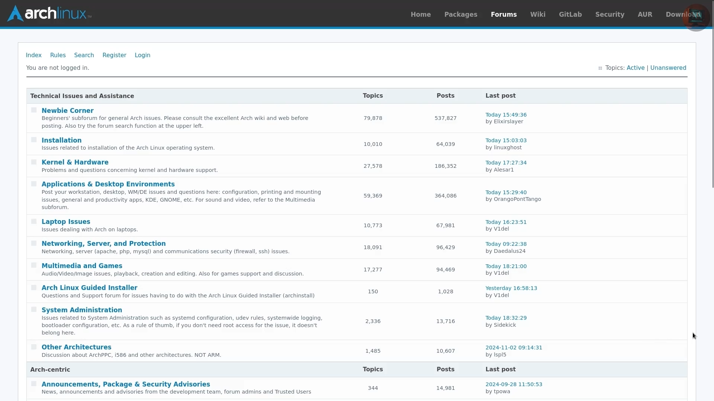Go to the Wiki navigation item
Viewport: 714px width, 401px height.
[537, 14]
